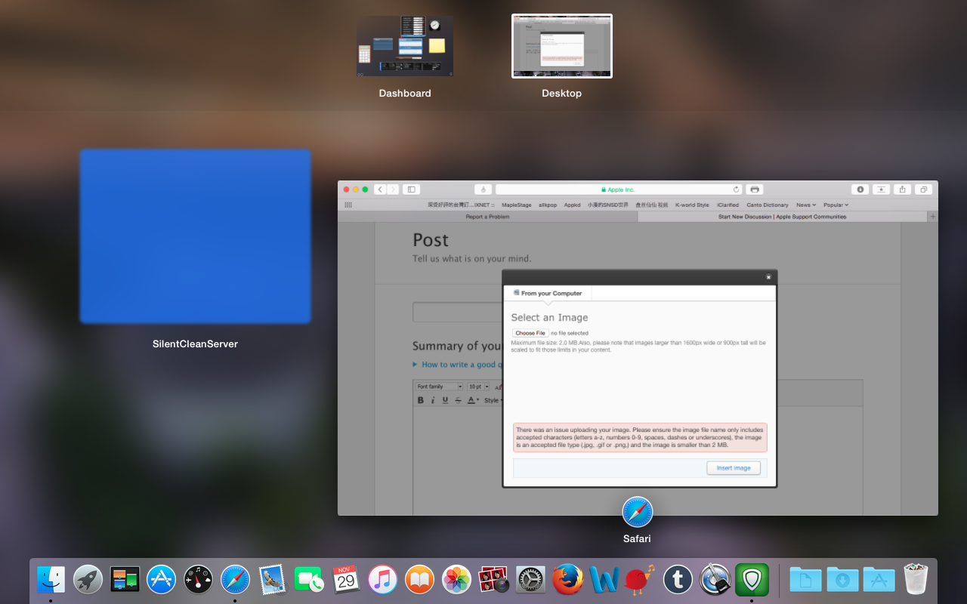This screenshot has height=604, width=967.
Task: Add a new Safari tab with plus
Action: [933, 217]
